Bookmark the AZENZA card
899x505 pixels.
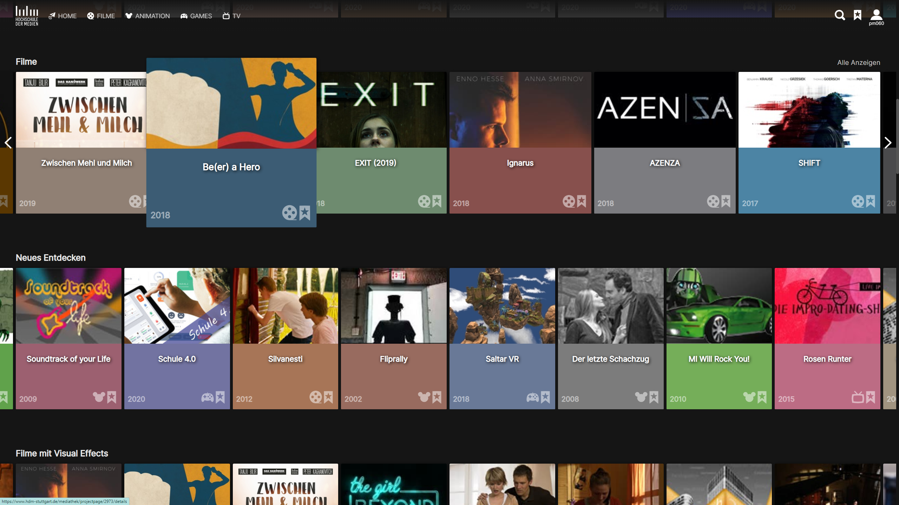click(x=726, y=201)
